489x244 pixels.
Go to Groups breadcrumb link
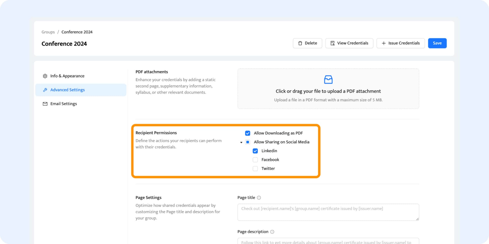point(48,32)
